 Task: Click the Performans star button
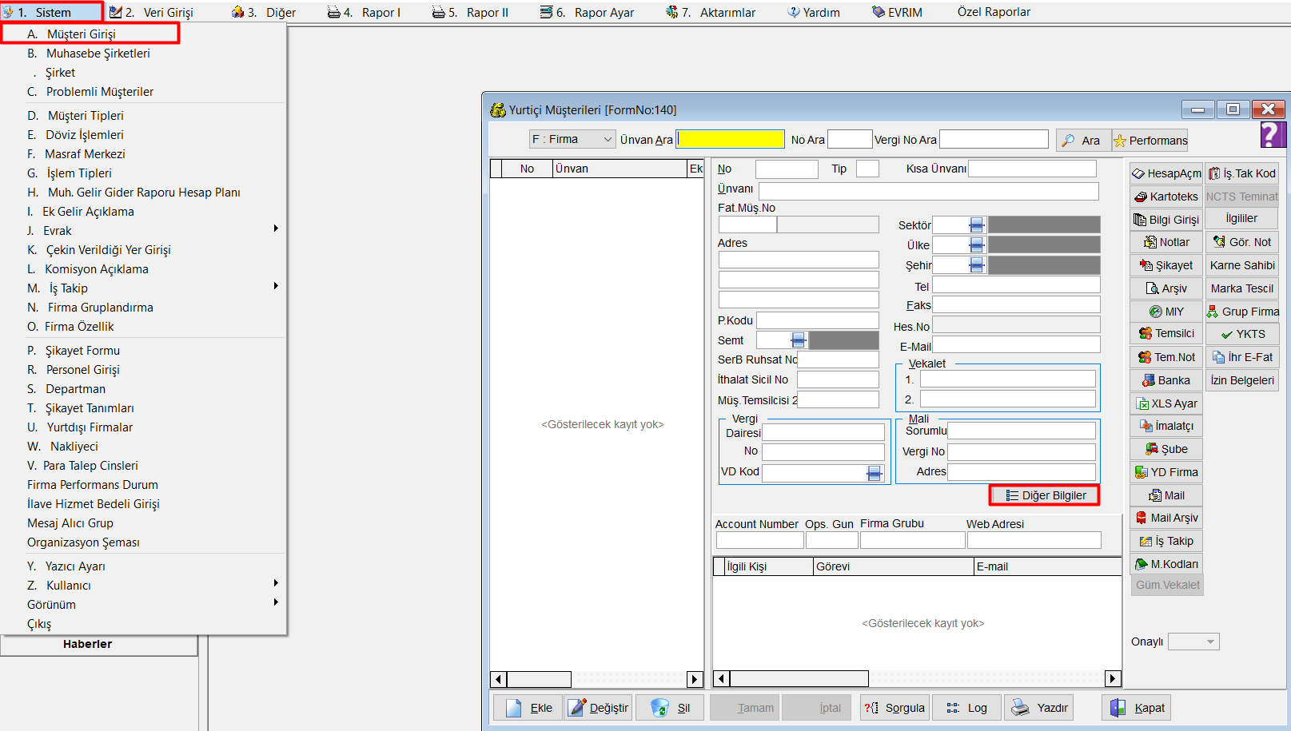pyautogui.click(x=1150, y=141)
